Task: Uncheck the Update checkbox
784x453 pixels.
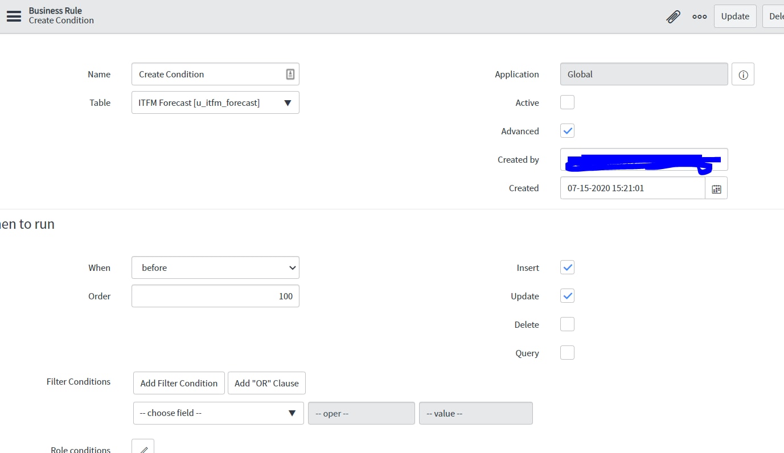Action: pos(567,296)
